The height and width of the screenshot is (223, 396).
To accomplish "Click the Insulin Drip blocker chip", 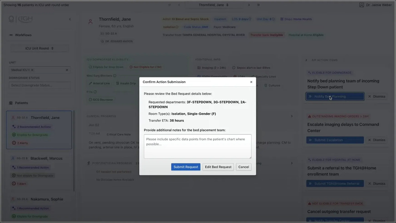I will (x=126, y=83).
